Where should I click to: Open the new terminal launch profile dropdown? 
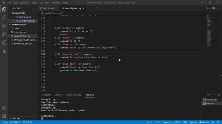click(211, 95)
